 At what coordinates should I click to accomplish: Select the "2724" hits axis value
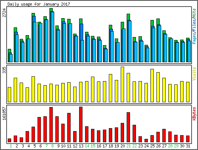pyautogui.click(x=4, y=13)
